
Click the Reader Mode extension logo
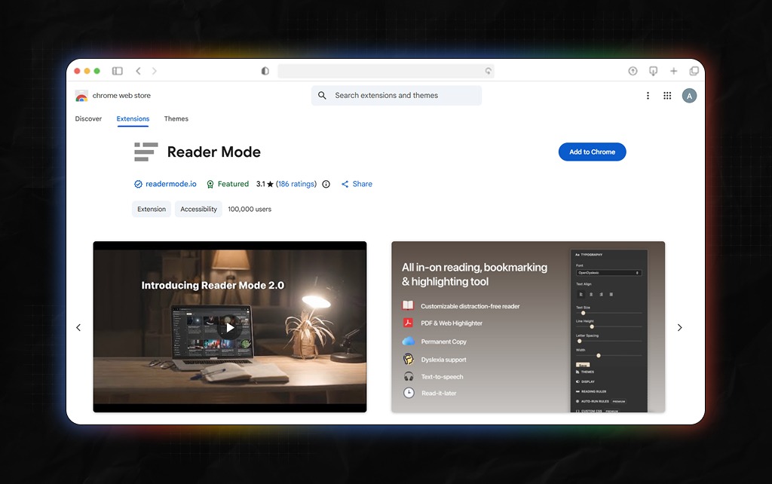point(146,152)
